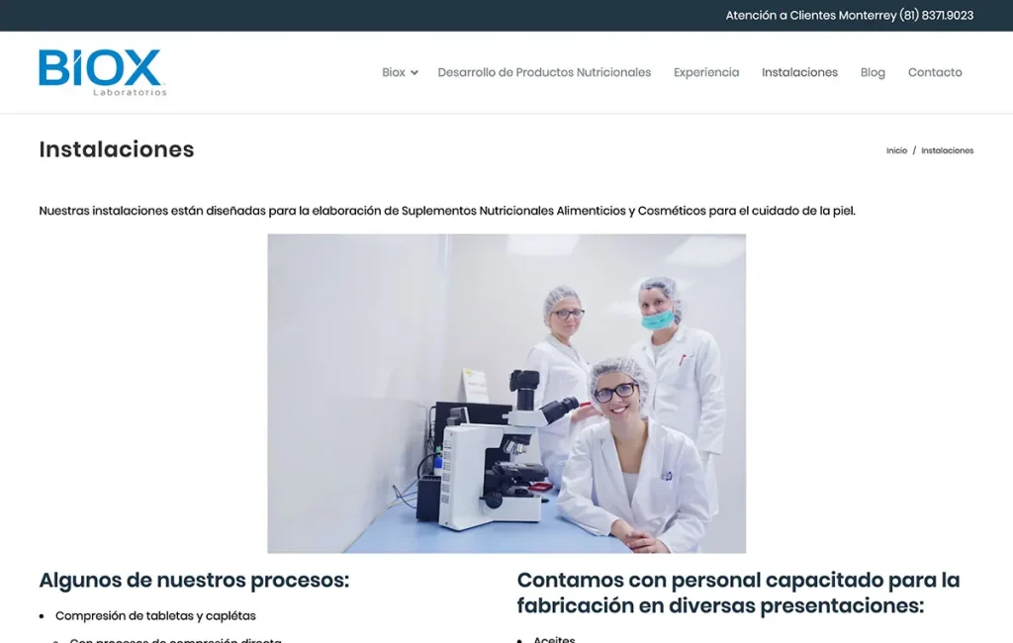Open the Desarrollo de Productos Nutricionales menu
1013x643 pixels.
tap(543, 72)
